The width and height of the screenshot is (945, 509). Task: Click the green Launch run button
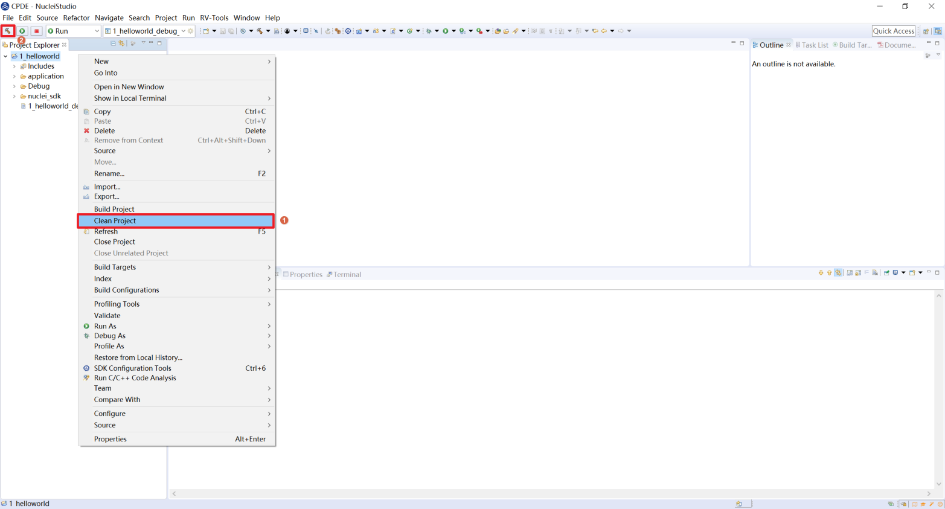click(x=22, y=31)
